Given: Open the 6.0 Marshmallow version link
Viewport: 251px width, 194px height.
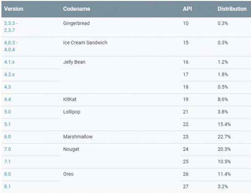Looking at the screenshot, I should coord(8,136).
